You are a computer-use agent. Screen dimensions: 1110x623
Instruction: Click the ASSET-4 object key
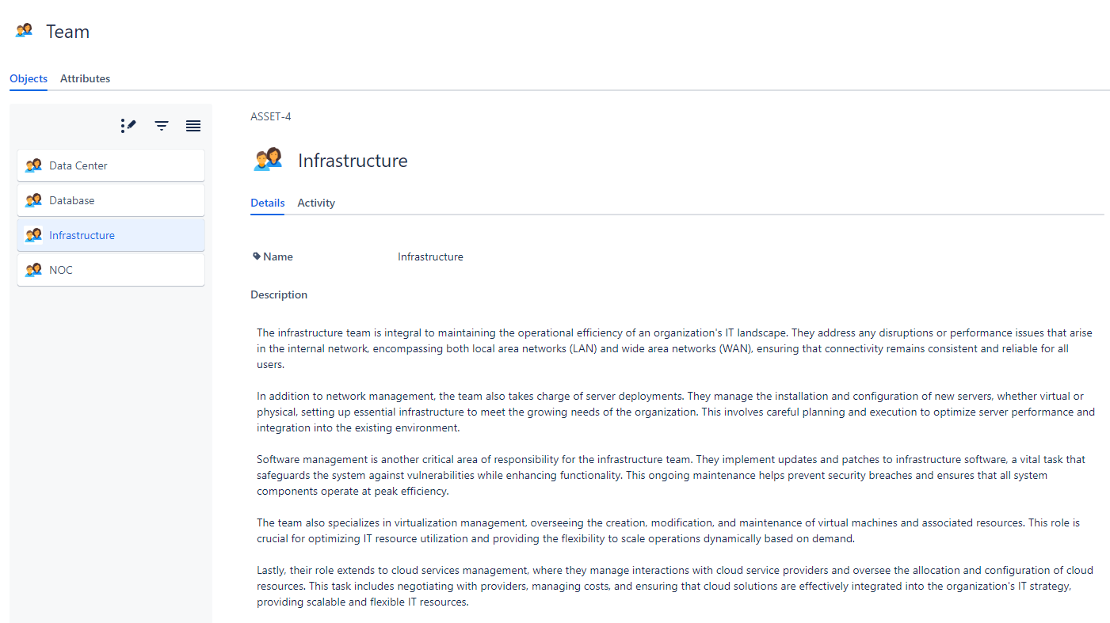271,116
